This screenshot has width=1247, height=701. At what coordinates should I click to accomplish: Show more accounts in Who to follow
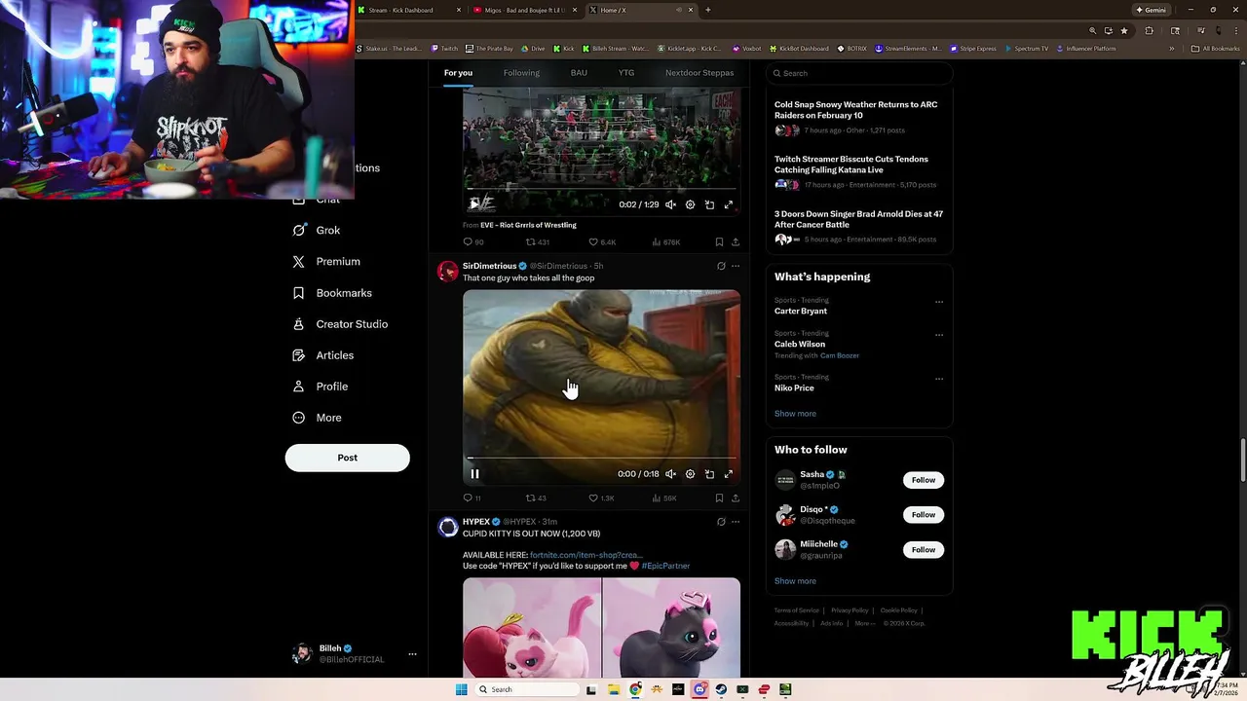click(x=795, y=581)
